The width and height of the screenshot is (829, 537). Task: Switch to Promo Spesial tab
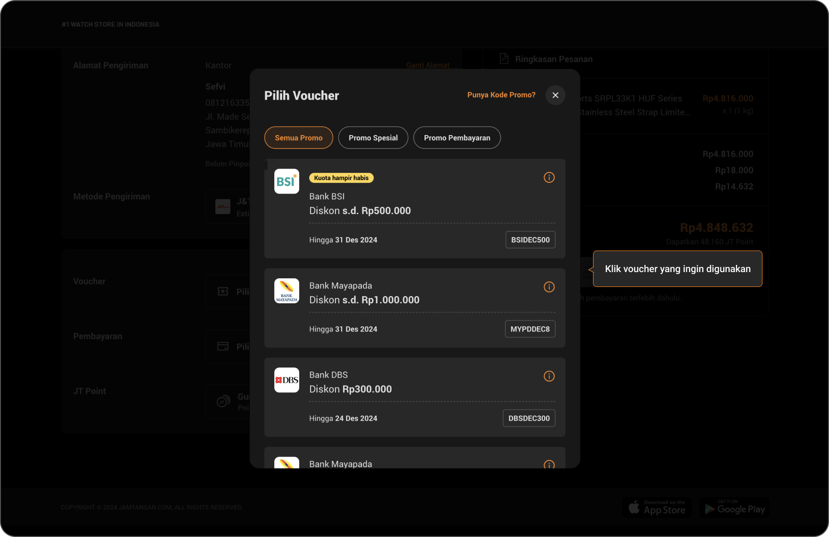coord(373,138)
